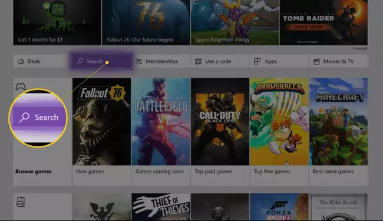The height and width of the screenshot is (221, 383).
Task: Select the Browse games label
Action: [34, 171]
